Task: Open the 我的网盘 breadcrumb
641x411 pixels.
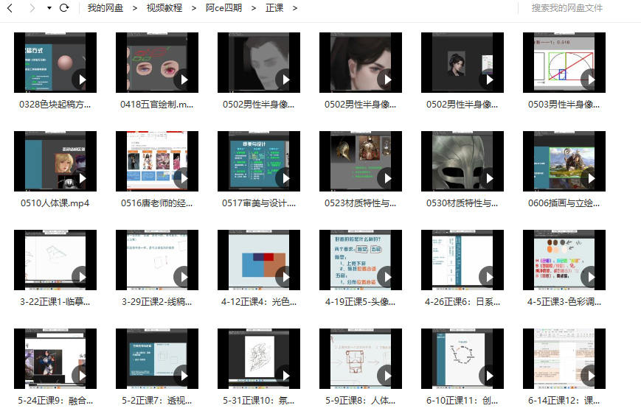Action: 105,8
